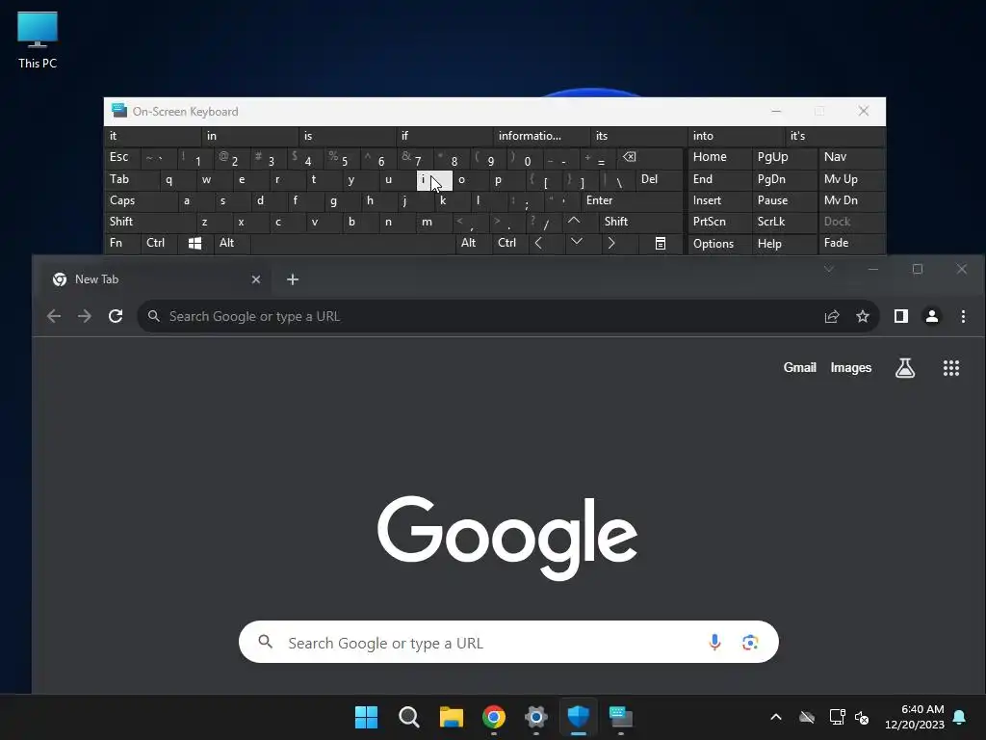Screen dimensions: 986x740
Task: Close the New Tab tab
Action: [256, 279]
